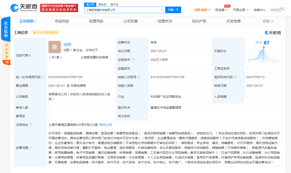Open 消息中心
The height and width of the screenshot is (173, 291).
click(x=260, y=10)
